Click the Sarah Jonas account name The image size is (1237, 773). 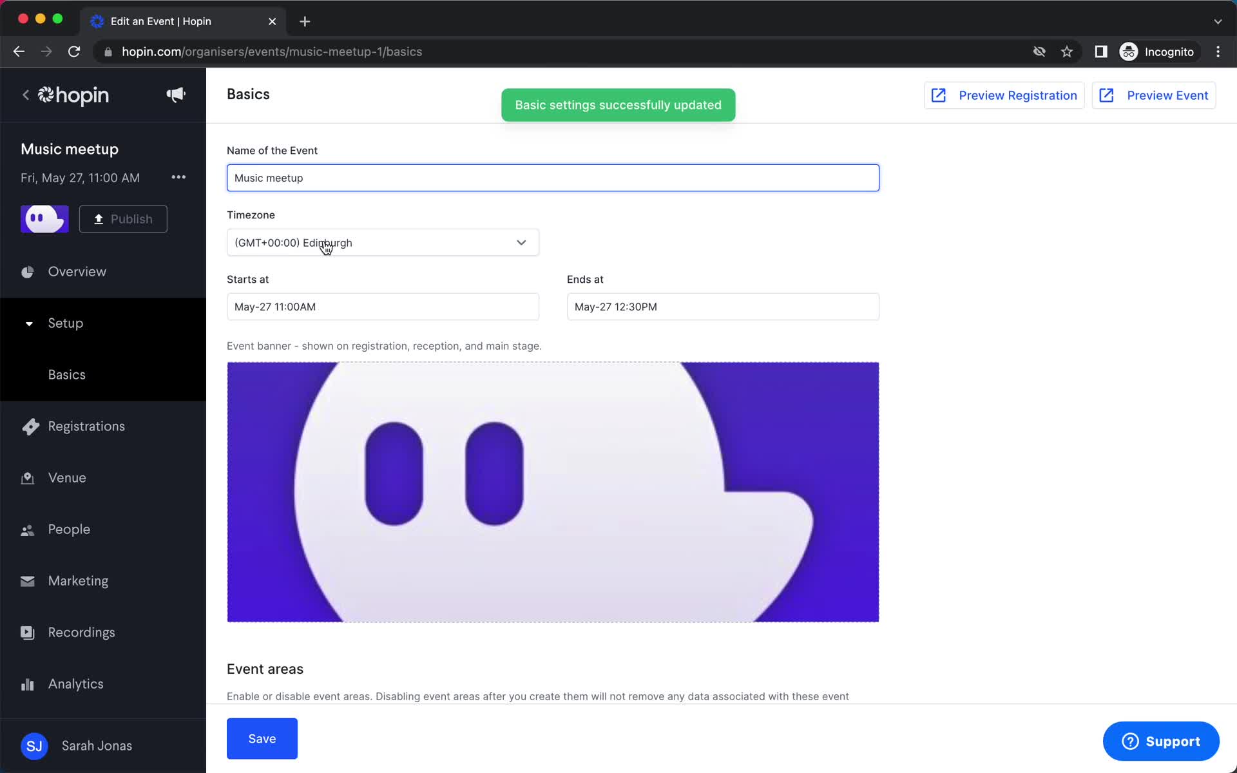click(x=97, y=746)
